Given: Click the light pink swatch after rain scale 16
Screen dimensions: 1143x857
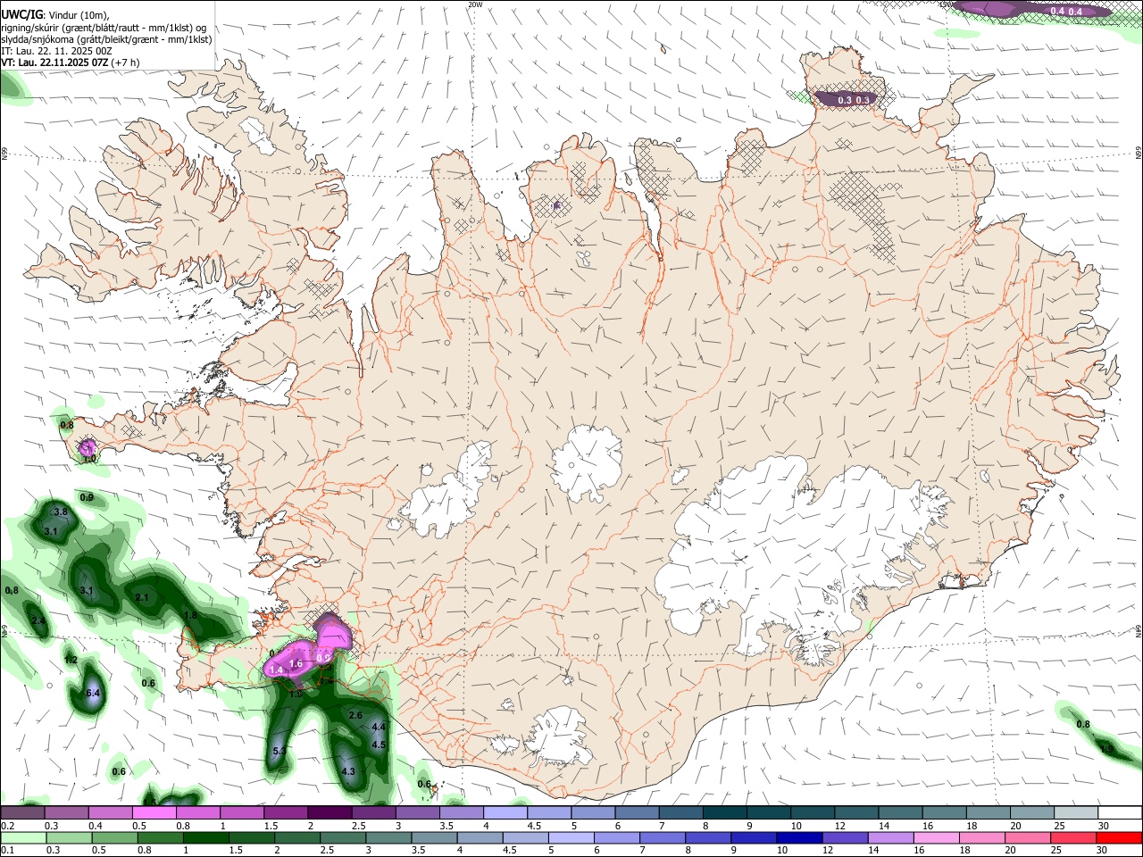Looking at the screenshot, I should pos(936,838).
